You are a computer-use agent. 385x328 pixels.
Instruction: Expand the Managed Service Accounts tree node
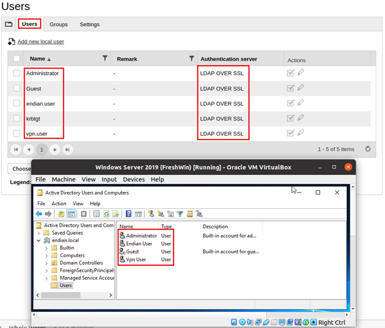point(46,279)
